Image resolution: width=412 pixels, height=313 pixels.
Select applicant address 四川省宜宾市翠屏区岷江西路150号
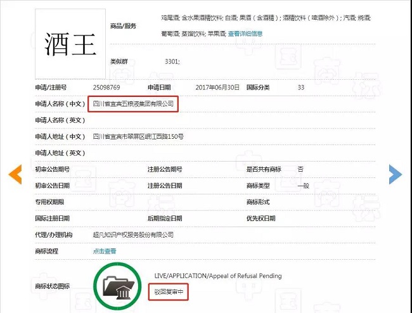coord(138,137)
